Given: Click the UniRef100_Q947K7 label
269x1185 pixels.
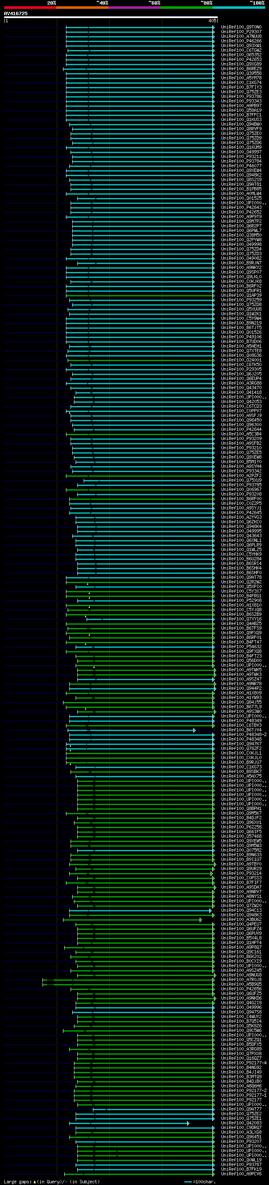Looking at the screenshot, I should pos(241,744).
